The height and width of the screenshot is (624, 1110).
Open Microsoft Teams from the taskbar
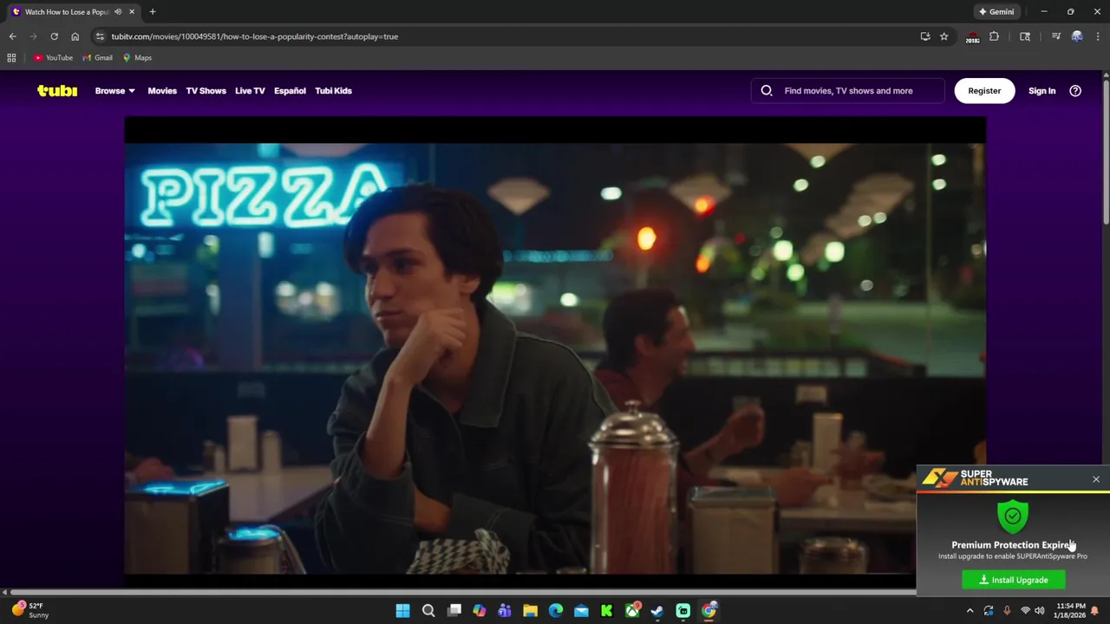tap(505, 611)
